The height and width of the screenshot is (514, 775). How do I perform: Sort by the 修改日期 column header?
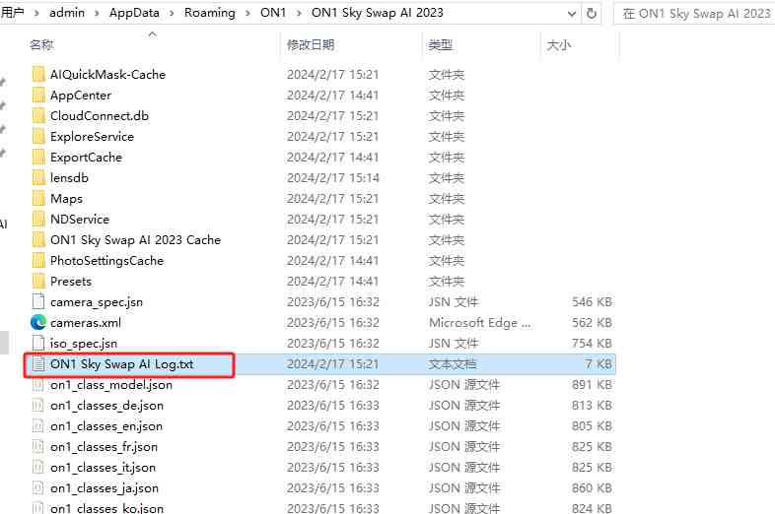[x=311, y=45]
